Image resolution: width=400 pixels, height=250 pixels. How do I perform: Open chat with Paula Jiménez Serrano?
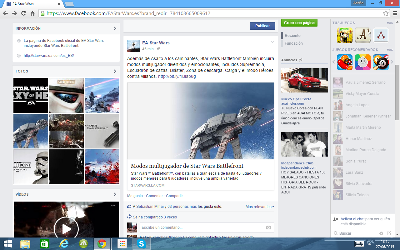[x=362, y=82]
